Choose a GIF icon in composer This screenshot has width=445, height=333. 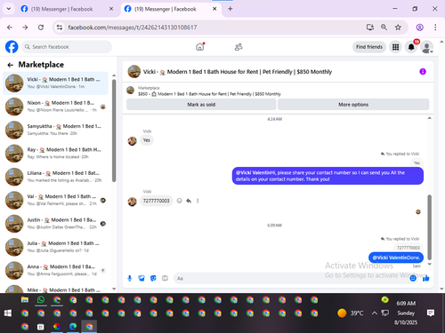click(x=165, y=278)
